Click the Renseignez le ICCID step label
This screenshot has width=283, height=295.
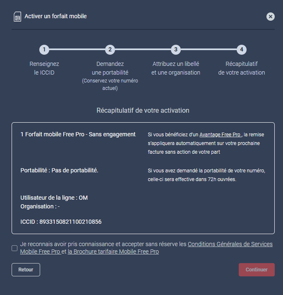coord(44,68)
